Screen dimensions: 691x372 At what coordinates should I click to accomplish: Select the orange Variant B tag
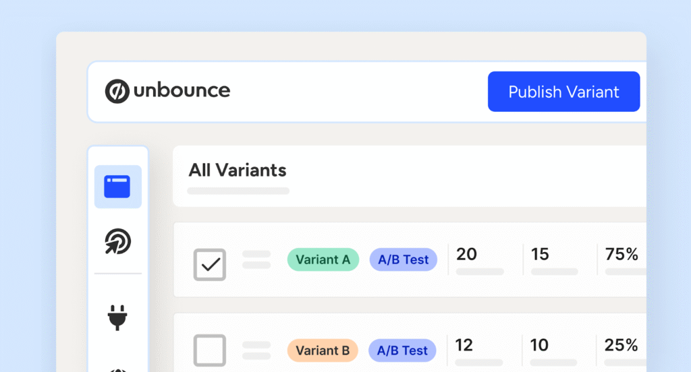tap(323, 350)
